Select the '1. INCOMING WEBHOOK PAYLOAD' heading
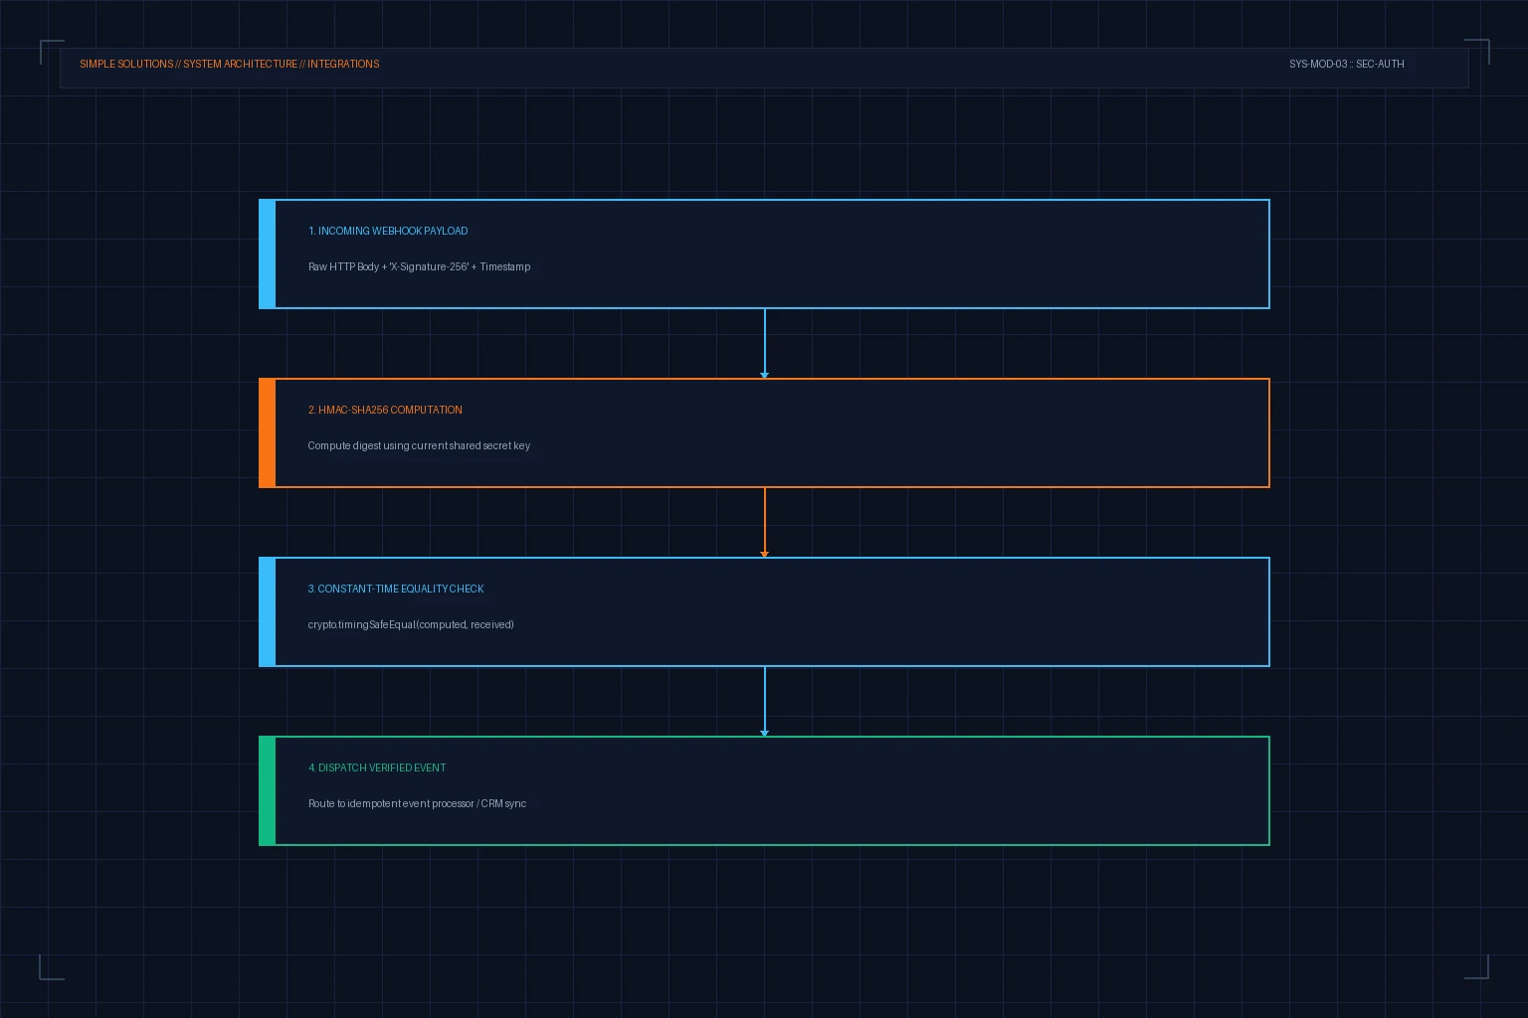 pyautogui.click(x=388, y=231)
